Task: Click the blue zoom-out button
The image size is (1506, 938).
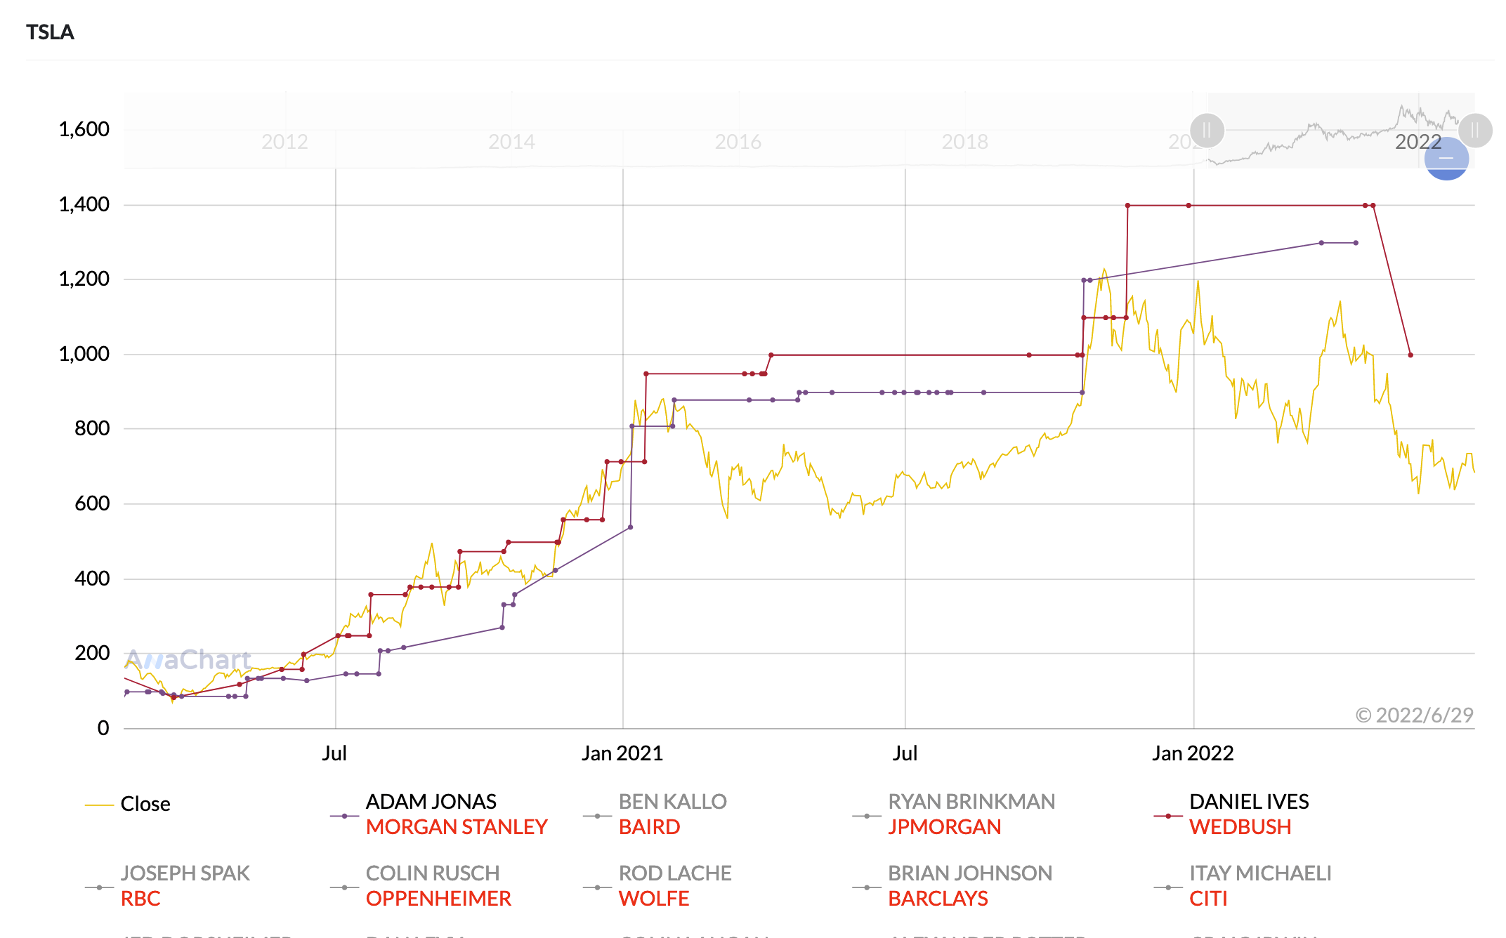Action: tap(1446, 159)
